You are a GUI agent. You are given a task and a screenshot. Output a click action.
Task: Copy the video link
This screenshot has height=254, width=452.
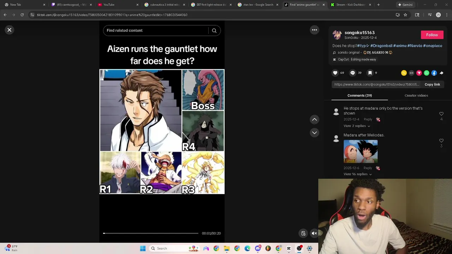click(432, 85)
